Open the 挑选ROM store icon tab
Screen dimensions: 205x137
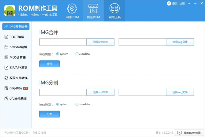(93, 11)
